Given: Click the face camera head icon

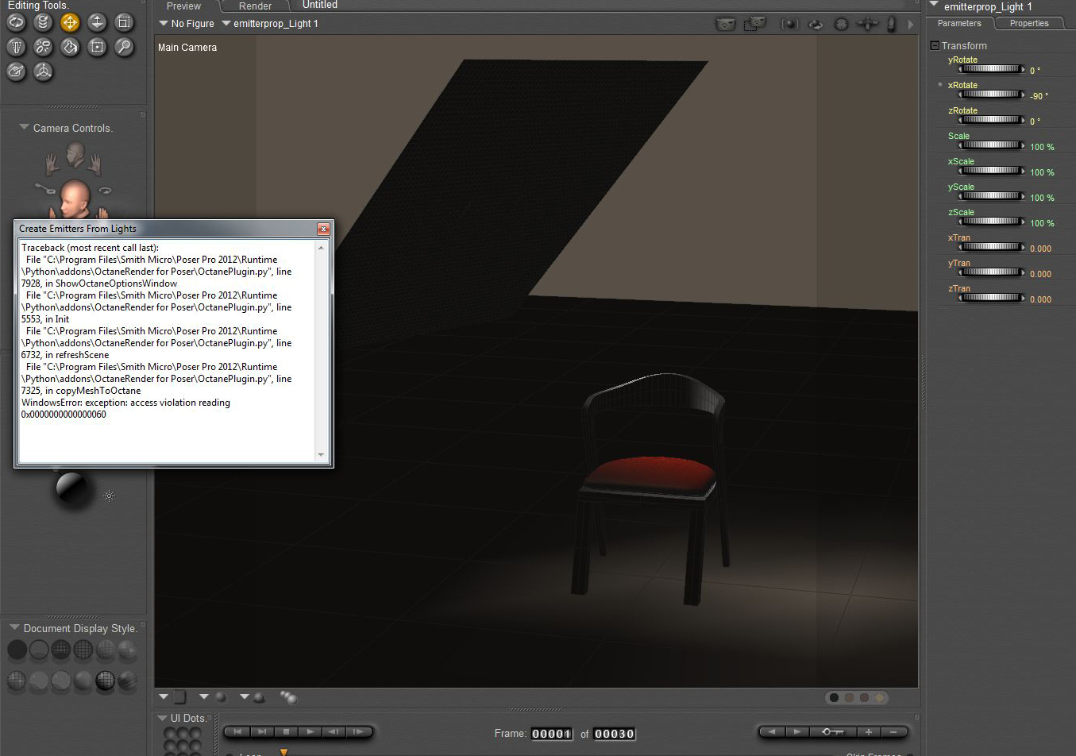Looking at the screenshot, I should click(x=75, y=154).
